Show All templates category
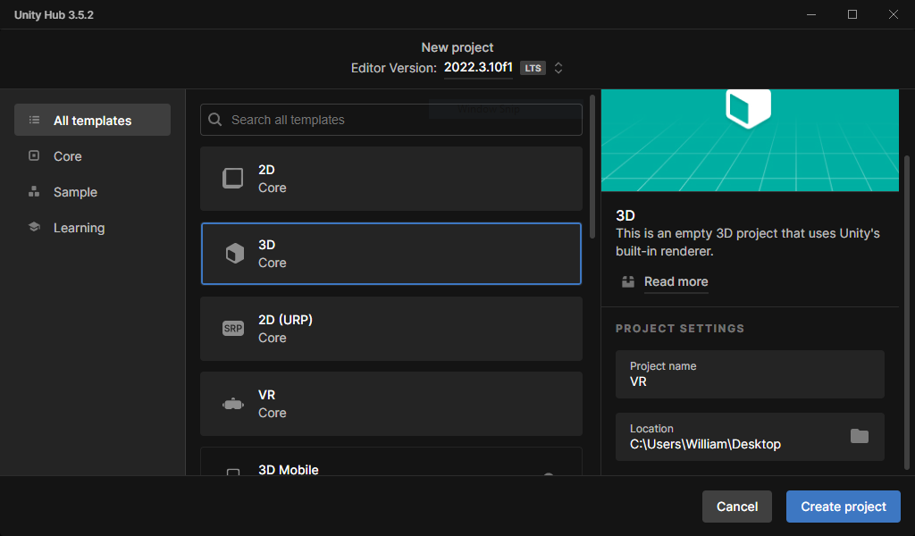 92,121
